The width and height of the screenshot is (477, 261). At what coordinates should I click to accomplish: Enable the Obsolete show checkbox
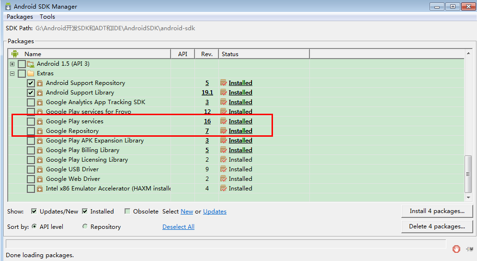[127, 211]
